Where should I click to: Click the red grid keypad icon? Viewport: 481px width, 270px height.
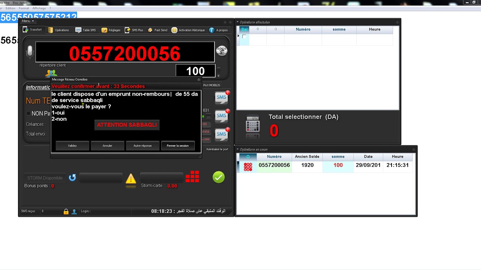192,177
